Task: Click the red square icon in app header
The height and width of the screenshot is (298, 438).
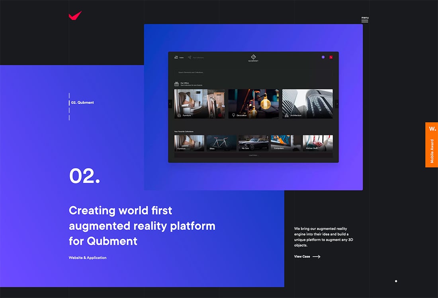Action: coord(331,57)
